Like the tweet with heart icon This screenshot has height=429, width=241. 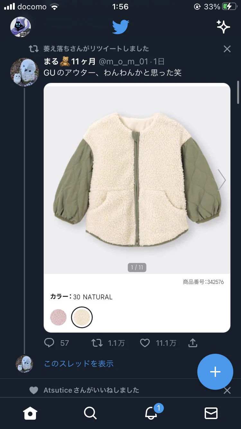tap(145, 343)
